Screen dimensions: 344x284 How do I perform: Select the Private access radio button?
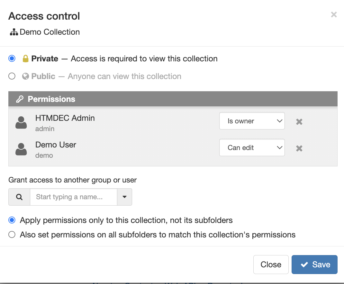click(x=12, y=58)
